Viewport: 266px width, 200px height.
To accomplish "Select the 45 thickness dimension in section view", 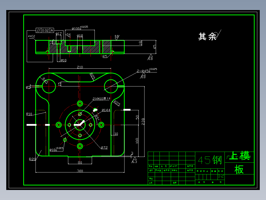I will coord(154,47).
